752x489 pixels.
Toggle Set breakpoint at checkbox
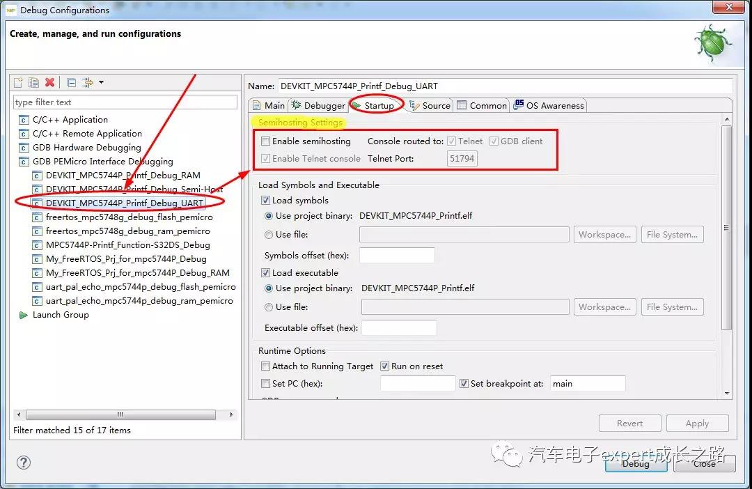point(464,383)
